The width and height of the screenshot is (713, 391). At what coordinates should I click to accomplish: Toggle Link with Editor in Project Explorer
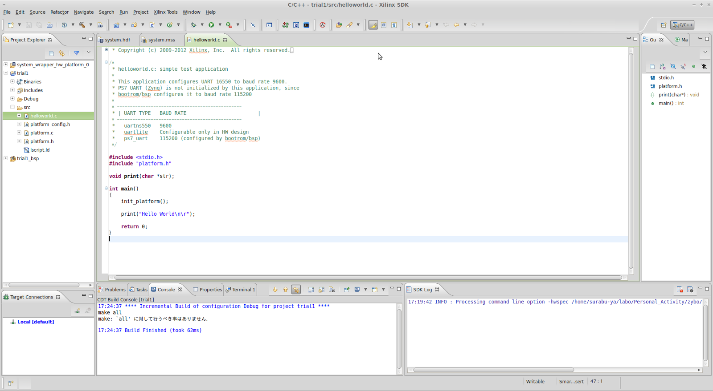click(x=61, y=53)
